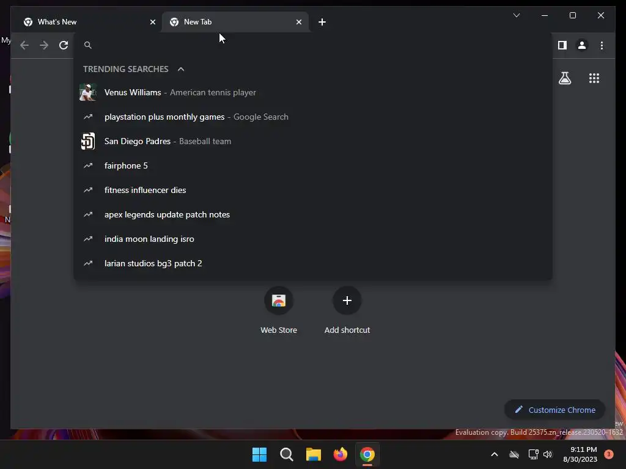Show hidden system tray icons
This screenshot has height=469, width=626.
pyautogui.click(x=494, y=454)
